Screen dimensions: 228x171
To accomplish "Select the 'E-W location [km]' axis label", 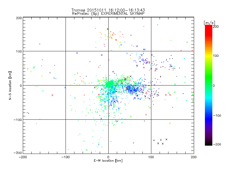I will (108, 161).
